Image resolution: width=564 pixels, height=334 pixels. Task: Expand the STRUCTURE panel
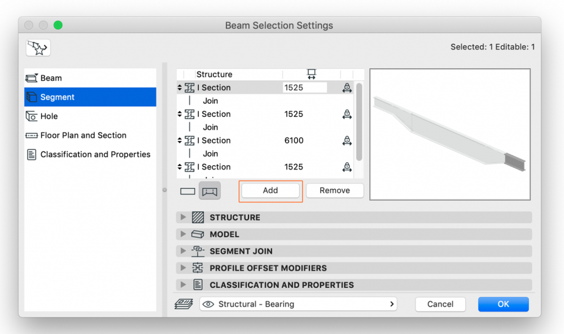183,218
